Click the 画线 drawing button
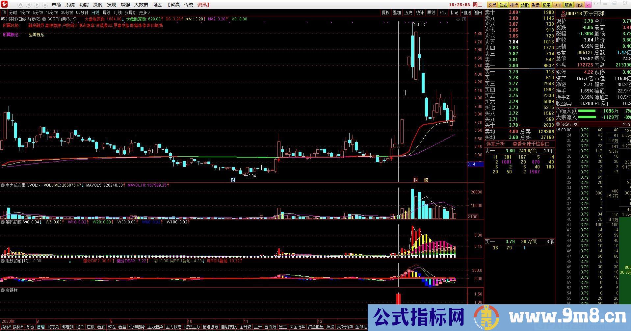 click(431, 13)
